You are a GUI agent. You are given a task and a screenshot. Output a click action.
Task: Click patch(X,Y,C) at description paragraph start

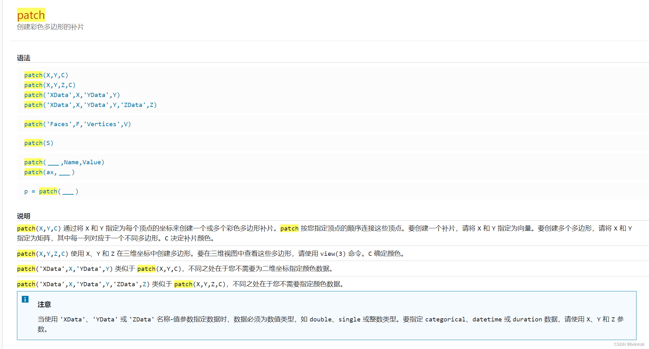click(39, 229)
